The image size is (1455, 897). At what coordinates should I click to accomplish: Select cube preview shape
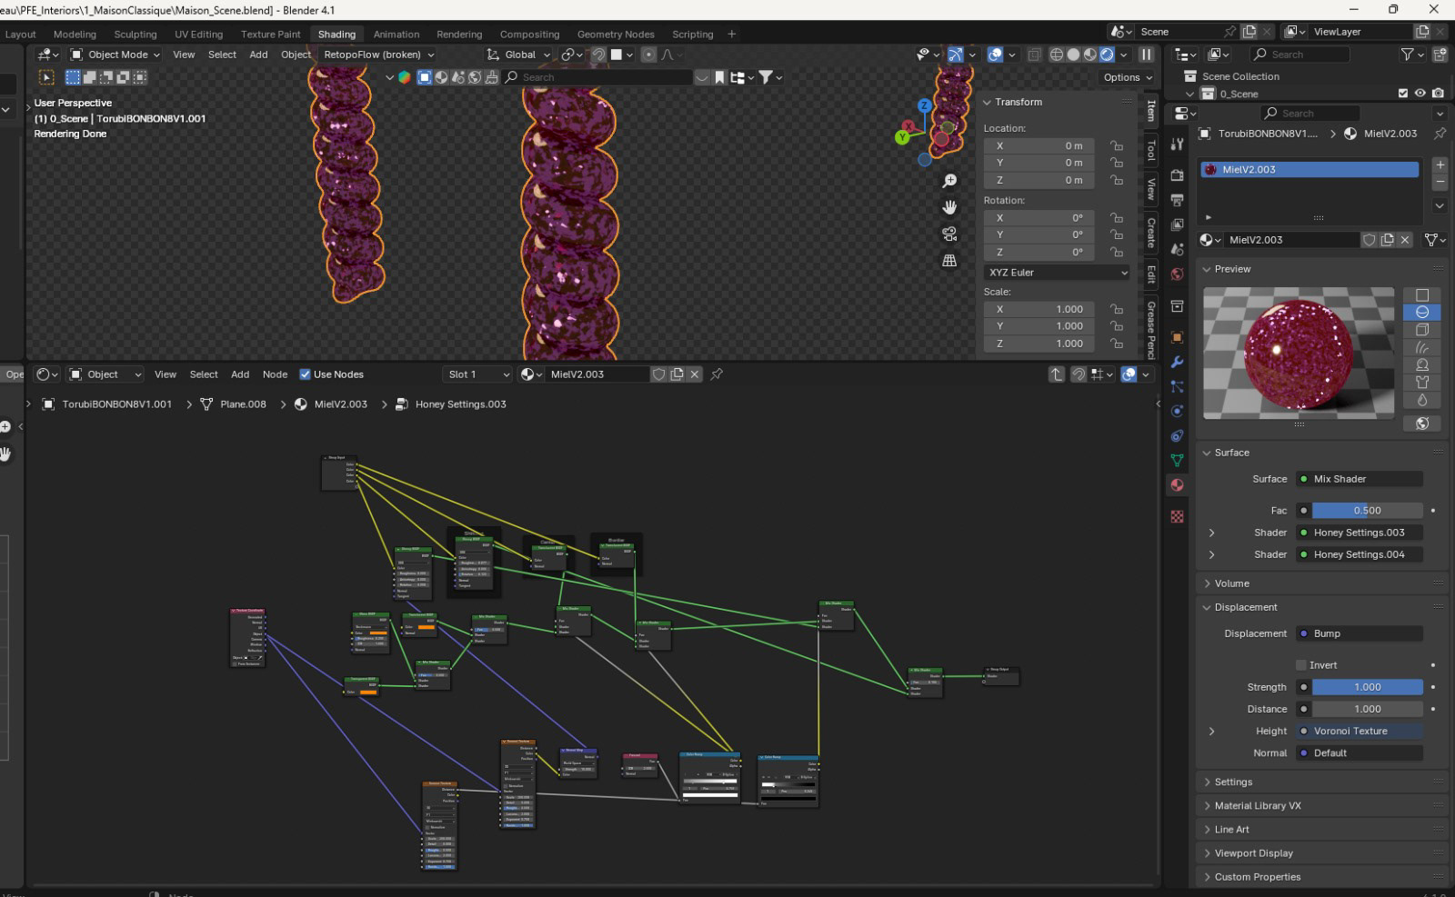pos(1422,330)
